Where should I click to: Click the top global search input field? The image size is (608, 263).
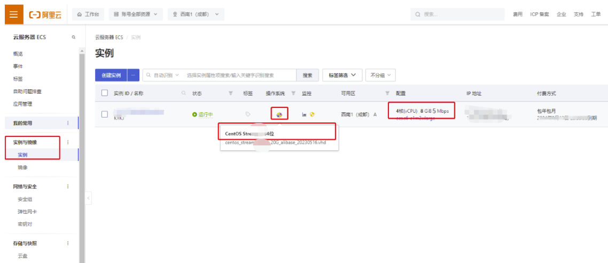click(x=459, y=14)
